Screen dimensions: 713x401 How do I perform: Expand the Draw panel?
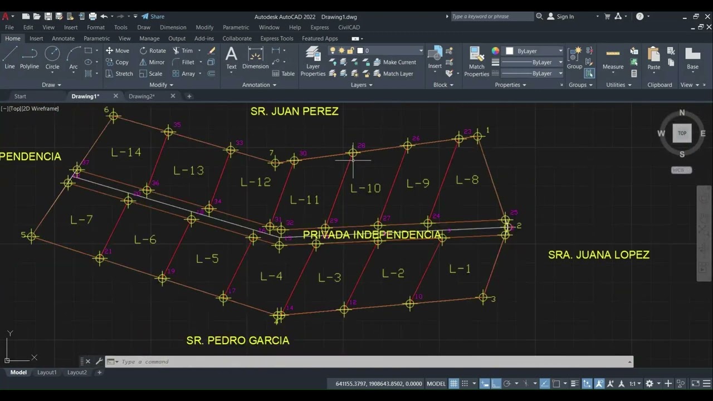[x=51, y=85]
